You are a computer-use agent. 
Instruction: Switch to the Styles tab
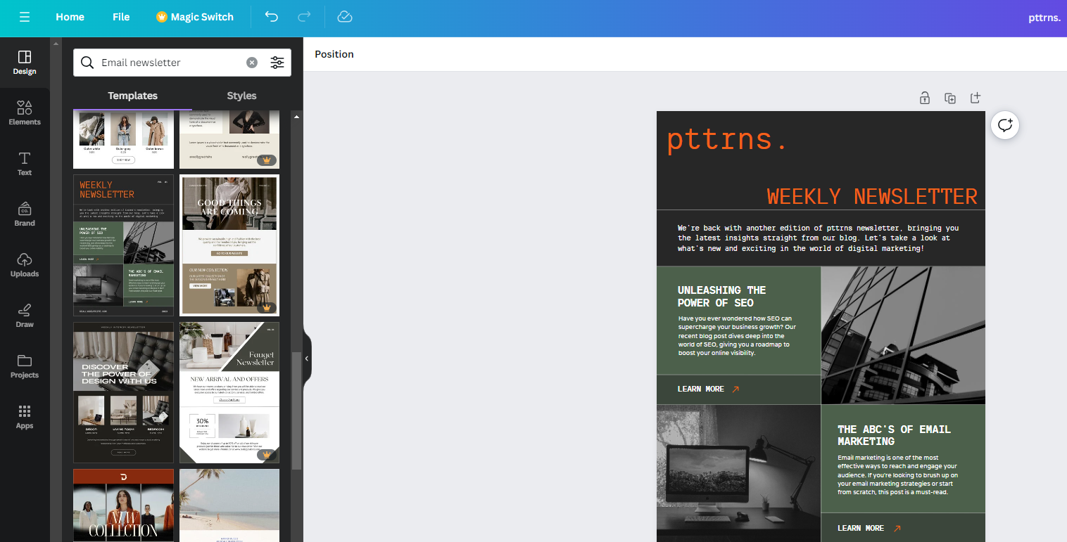click(x=241, y=96)
